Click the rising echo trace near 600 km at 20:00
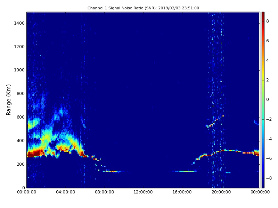278x208 pixels. [215, 121]
